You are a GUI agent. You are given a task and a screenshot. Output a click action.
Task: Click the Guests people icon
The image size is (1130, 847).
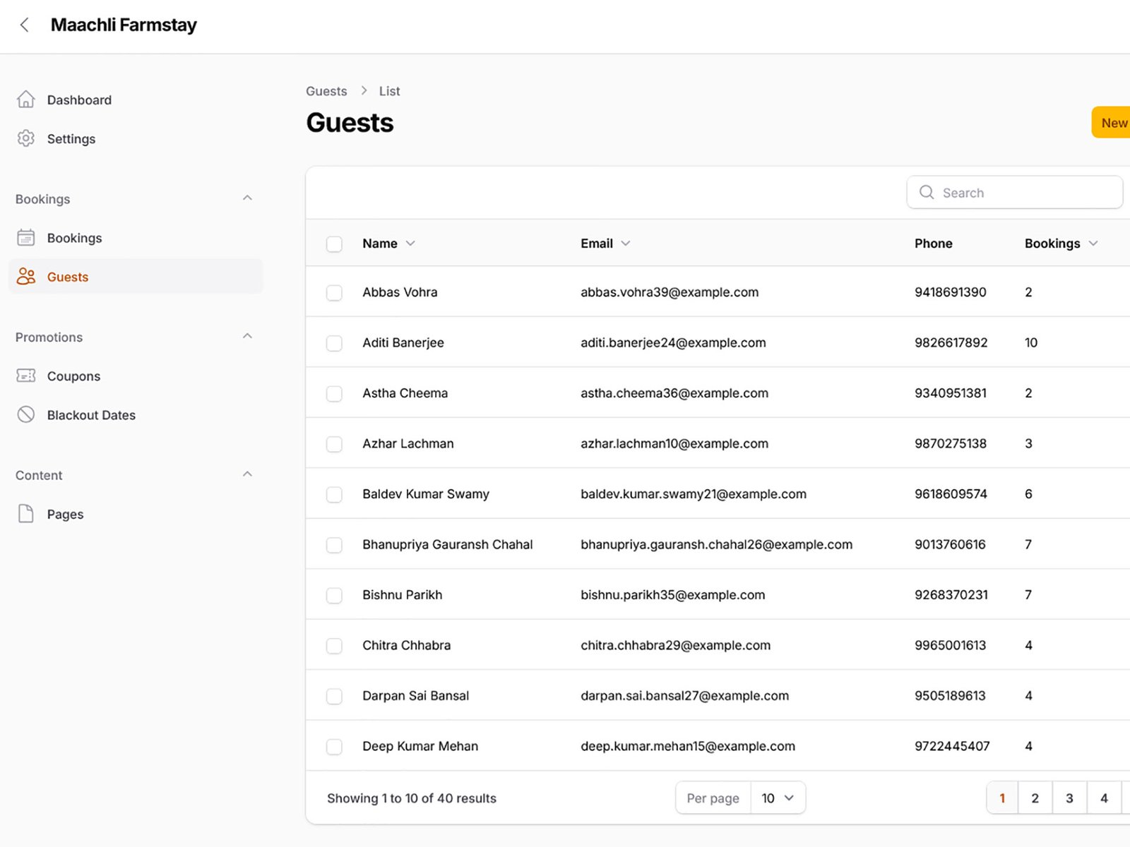tap(26, 277)
